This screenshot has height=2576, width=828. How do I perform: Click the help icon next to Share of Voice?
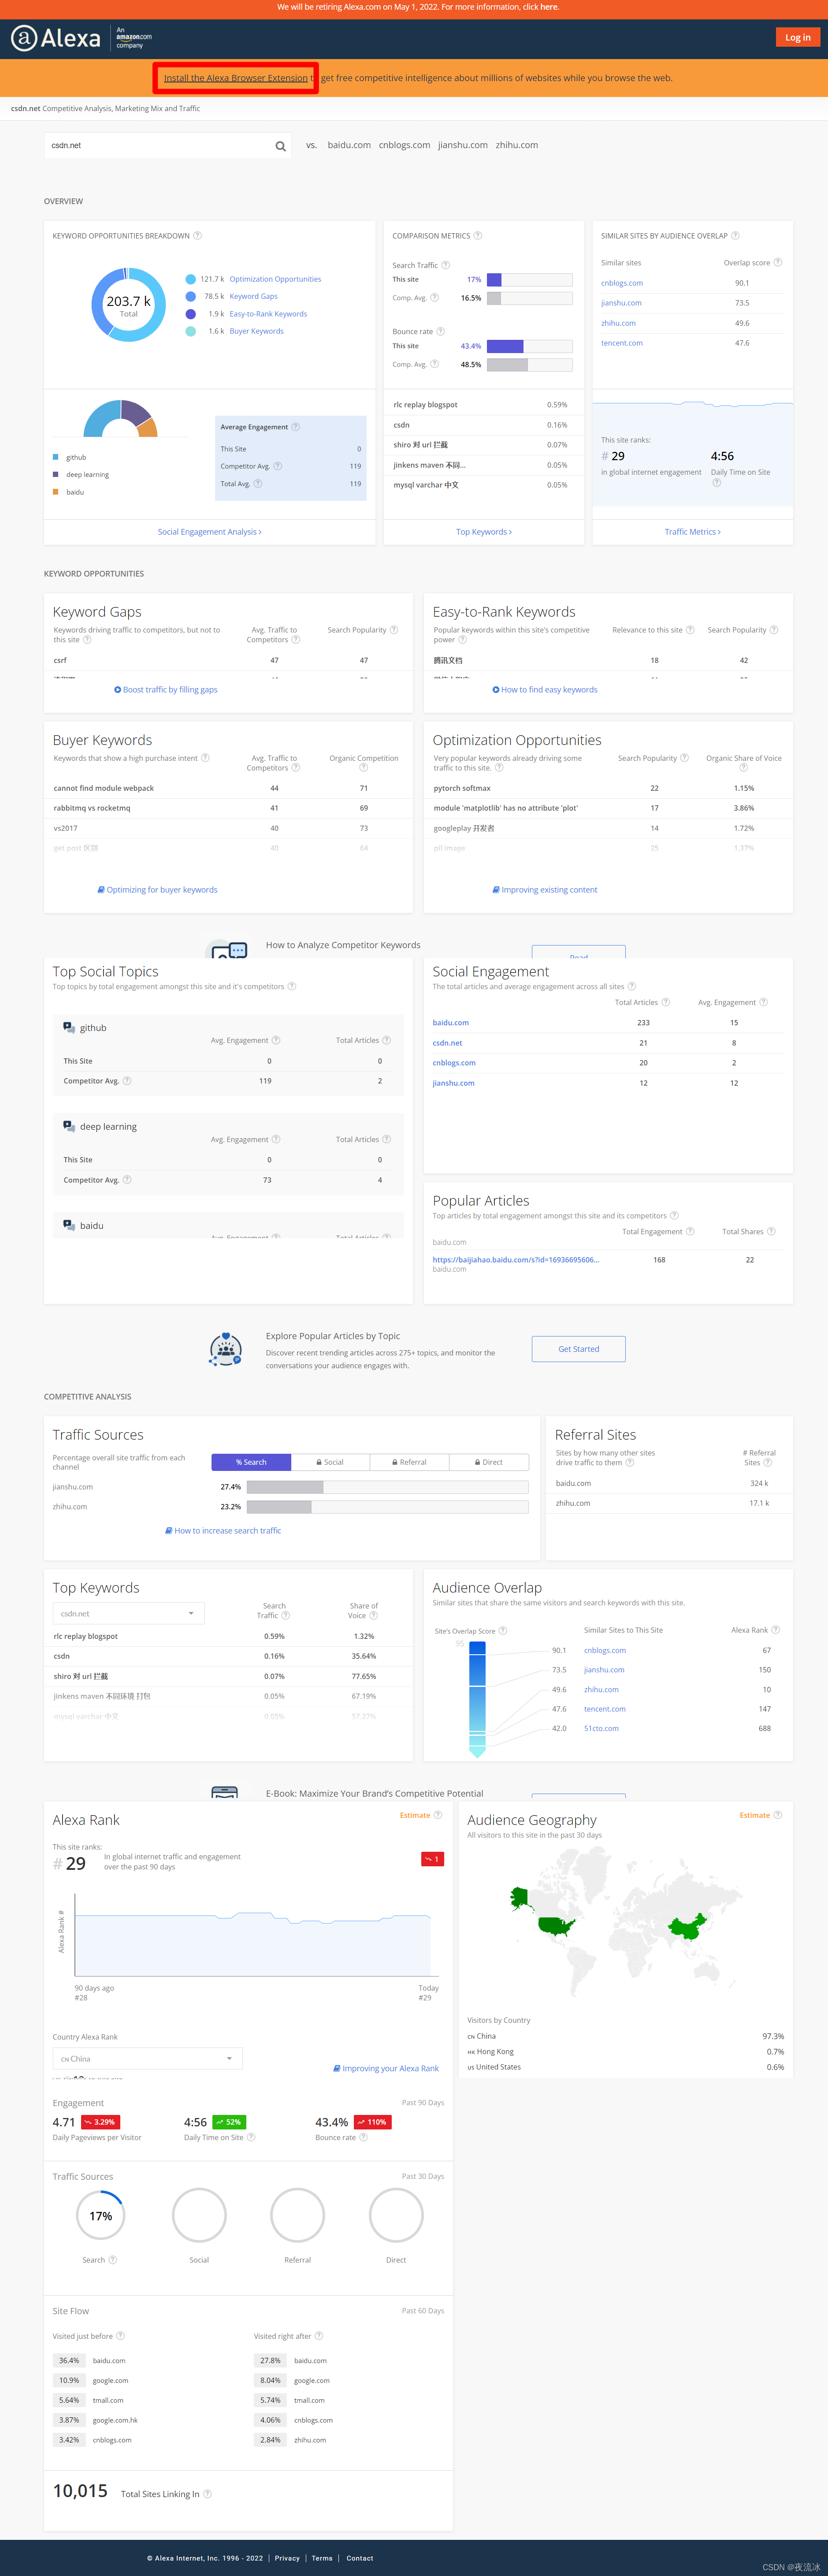(374, 1615)
